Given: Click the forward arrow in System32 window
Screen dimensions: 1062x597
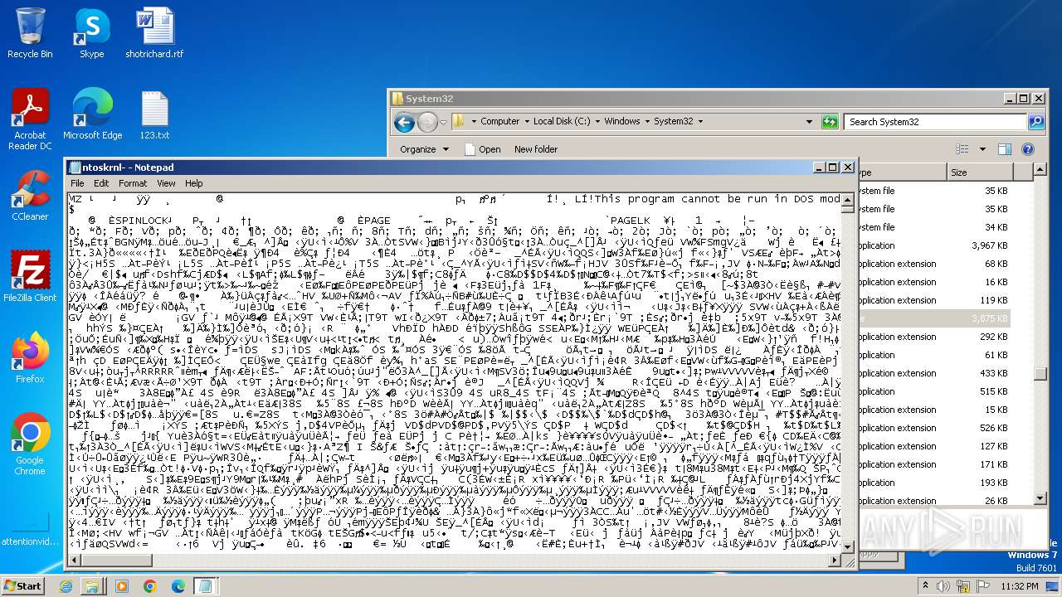Looking at the screenshot, I should pyautogui.click(x=427, y=122).
